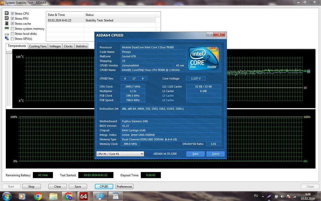321x201 pixels.
Task: Click the FPU icon beside Stress FPU
Action: [x=7, y=18]
